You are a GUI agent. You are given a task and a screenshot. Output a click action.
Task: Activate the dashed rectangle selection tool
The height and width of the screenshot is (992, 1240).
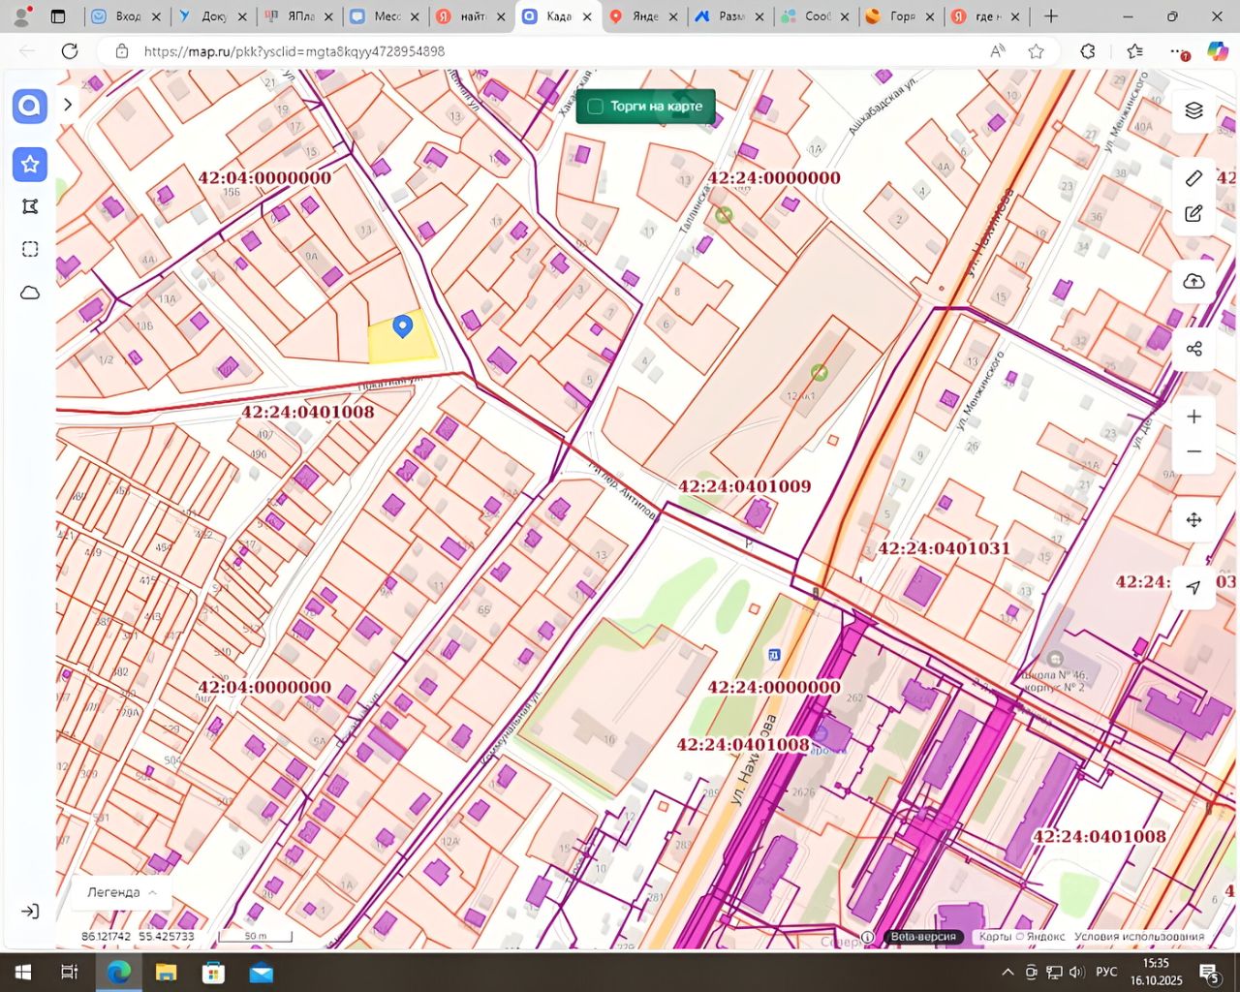pyautogui.click(x=30, y=249)
